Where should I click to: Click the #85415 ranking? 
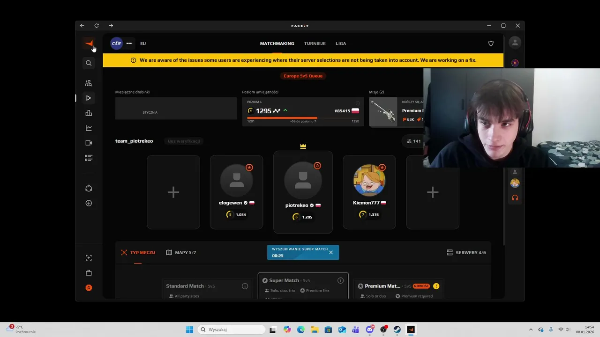[x=342, y=111]
